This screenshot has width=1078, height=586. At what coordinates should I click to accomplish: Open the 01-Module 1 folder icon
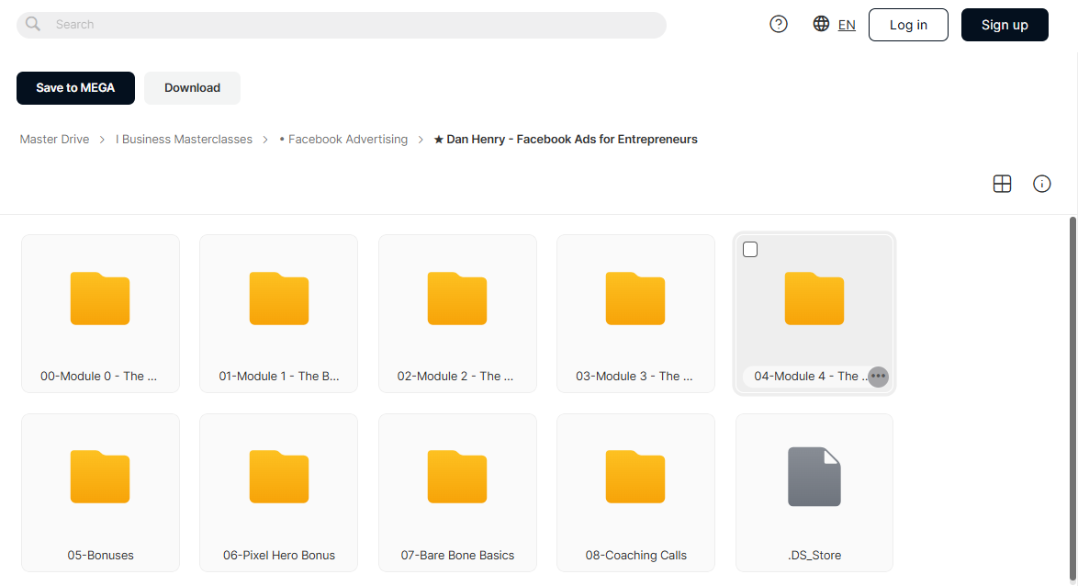[x=278, y=299]
